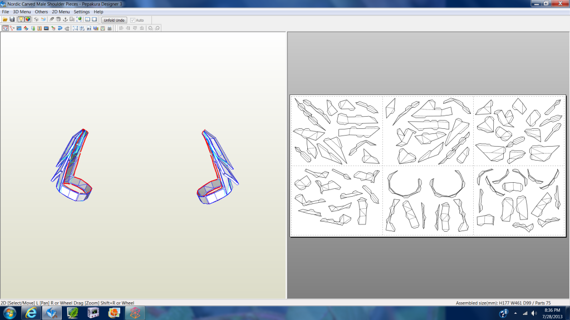Click the Assembled size status bar text

(x=503, y=303)
